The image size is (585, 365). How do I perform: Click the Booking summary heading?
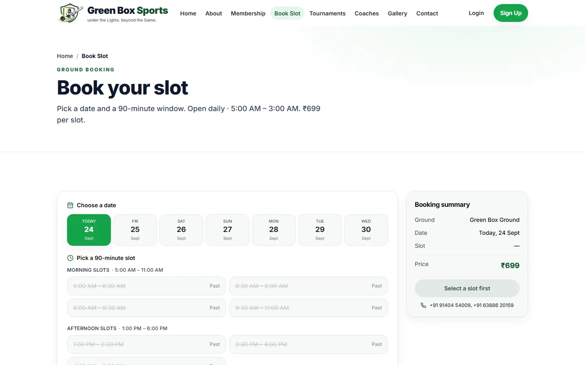[x=442, y=205]
